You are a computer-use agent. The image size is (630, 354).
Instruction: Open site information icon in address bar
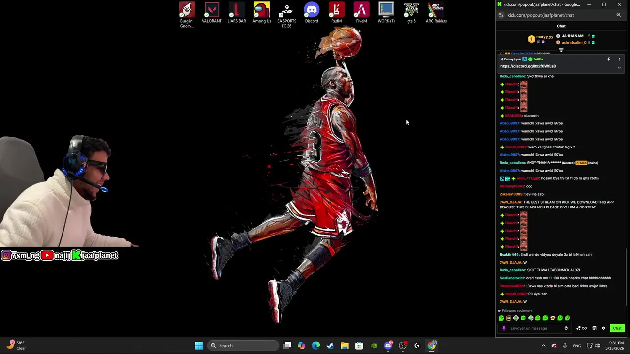(x=501, y=15)
